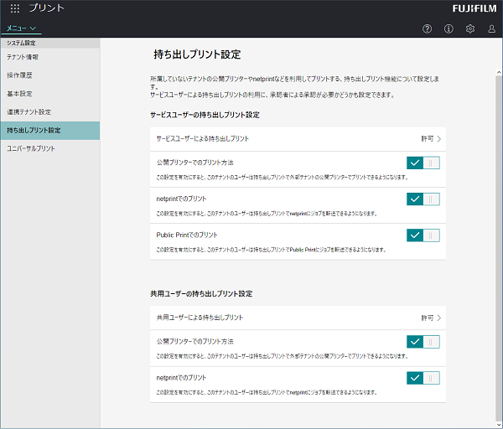Open the ユニバーサルプリント sidebar item

coord(50,148)
